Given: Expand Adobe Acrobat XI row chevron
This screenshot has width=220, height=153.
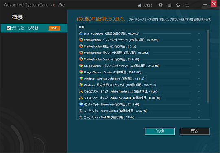Looking at the screenshot, I should [199, 98].
